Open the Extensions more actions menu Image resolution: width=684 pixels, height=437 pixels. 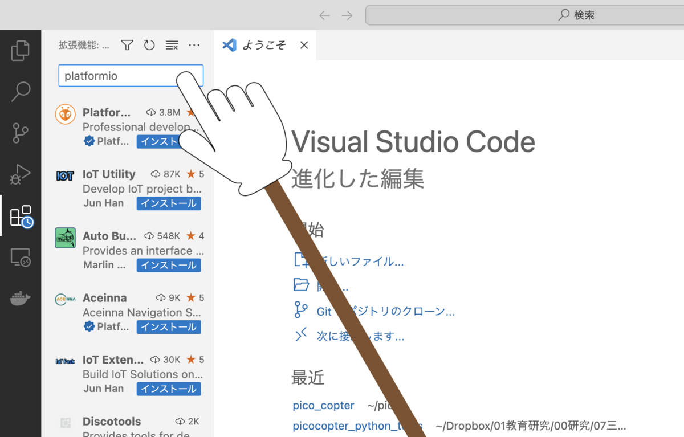coord(194,45)
